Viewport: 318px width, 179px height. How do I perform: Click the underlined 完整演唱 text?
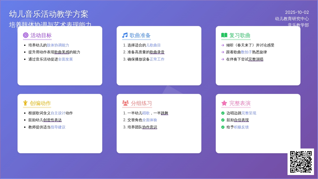[256, 59]
